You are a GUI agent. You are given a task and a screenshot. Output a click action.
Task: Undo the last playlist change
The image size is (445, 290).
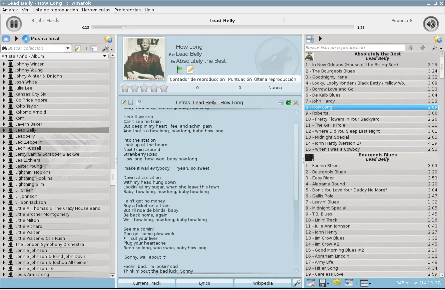(x=337, y=283)
